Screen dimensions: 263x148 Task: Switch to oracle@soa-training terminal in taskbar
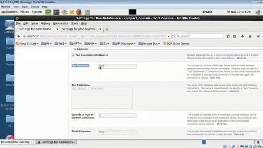(x=17, y=142)
